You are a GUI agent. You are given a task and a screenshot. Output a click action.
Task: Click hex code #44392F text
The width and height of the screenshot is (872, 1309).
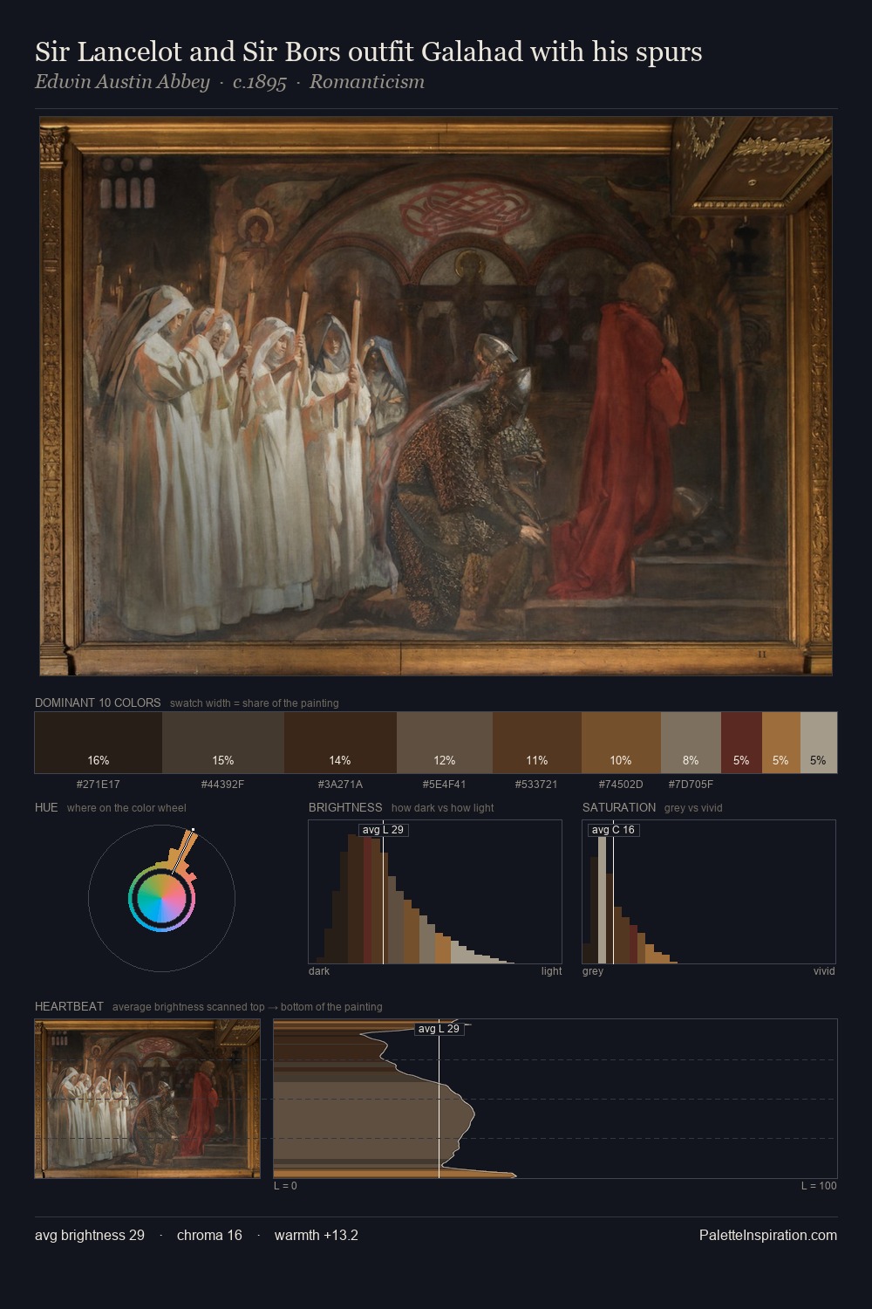pyautogui.click(x=223, y=784)
